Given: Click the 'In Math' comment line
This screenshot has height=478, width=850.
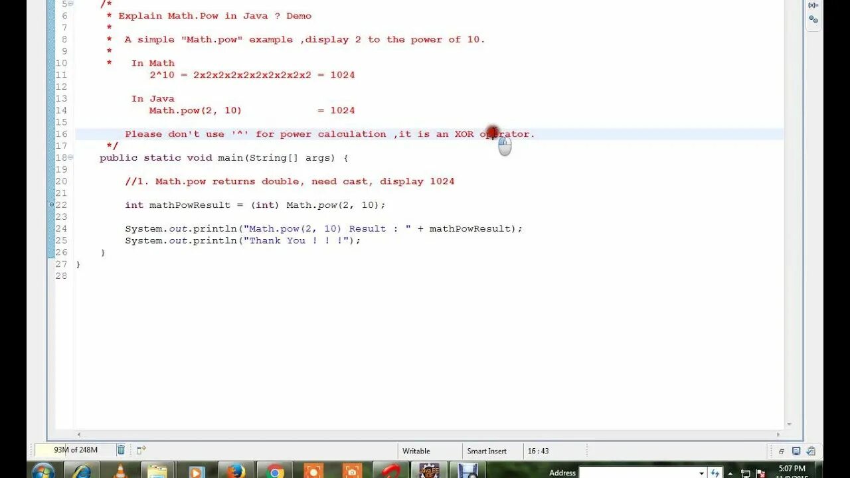Looking at the screenshot, I should coord(153,64).
